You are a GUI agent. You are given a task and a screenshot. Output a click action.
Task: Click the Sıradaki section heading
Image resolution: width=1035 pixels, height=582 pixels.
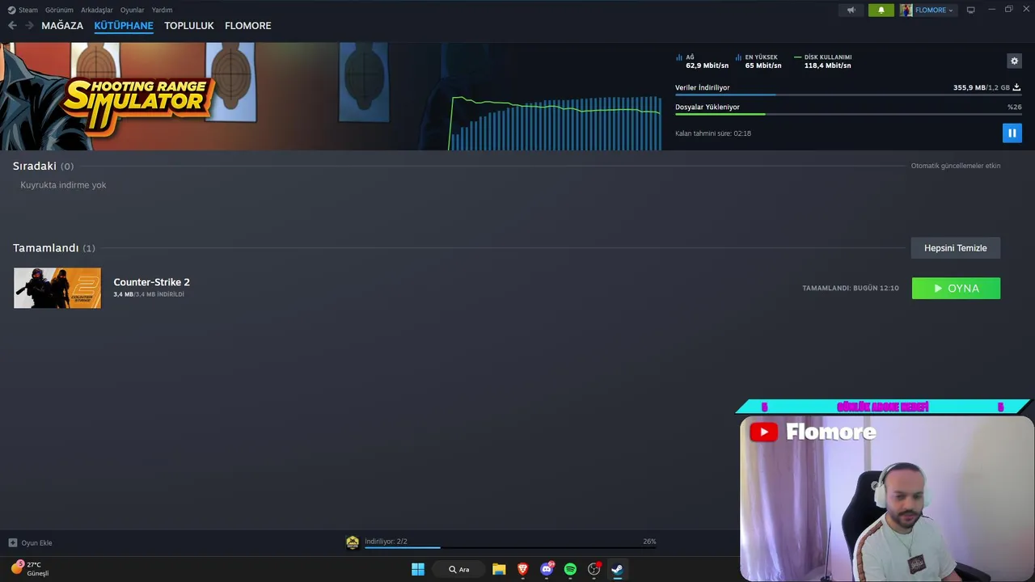(x=43, y=166)
